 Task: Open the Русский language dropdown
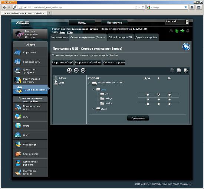[x=177, y=22]
